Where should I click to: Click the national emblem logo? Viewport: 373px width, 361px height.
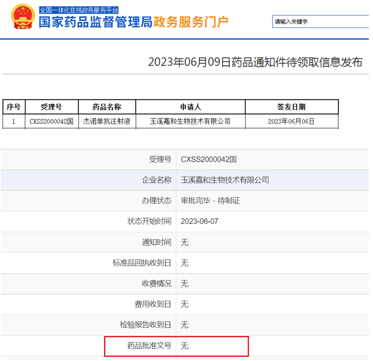click(x=22, y=17)
